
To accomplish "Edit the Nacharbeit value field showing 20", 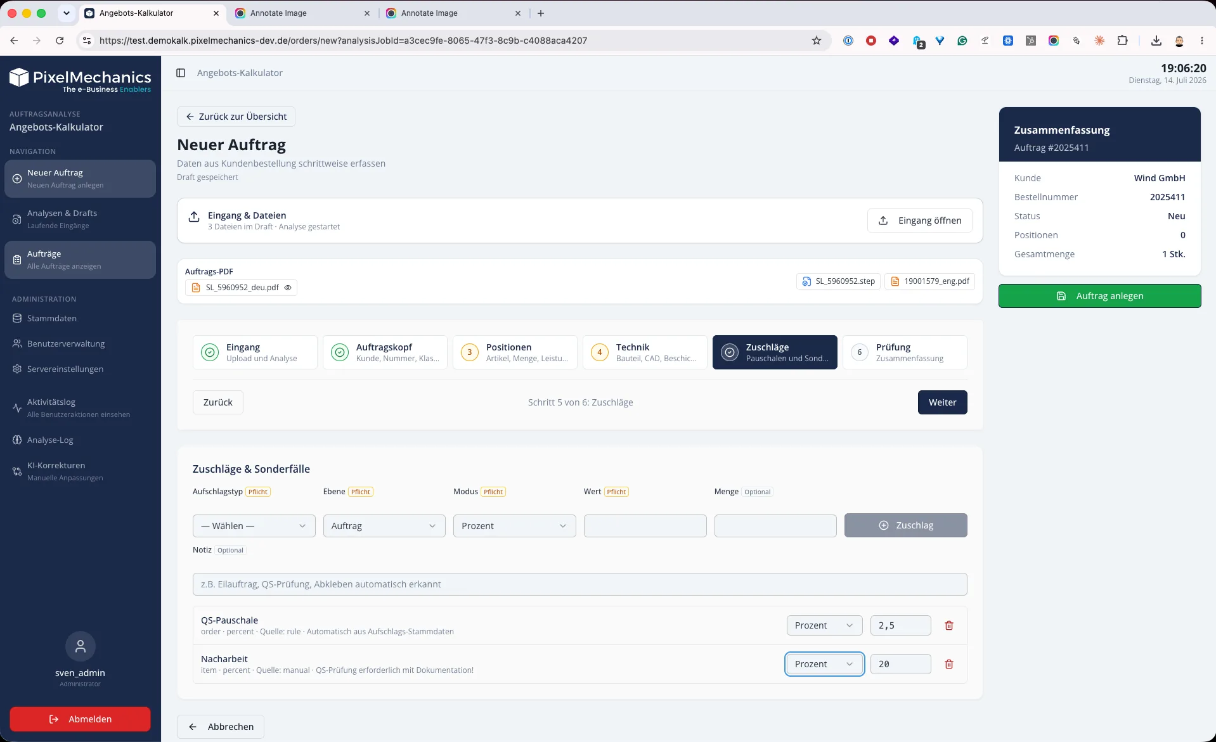I will pos(900,664).
